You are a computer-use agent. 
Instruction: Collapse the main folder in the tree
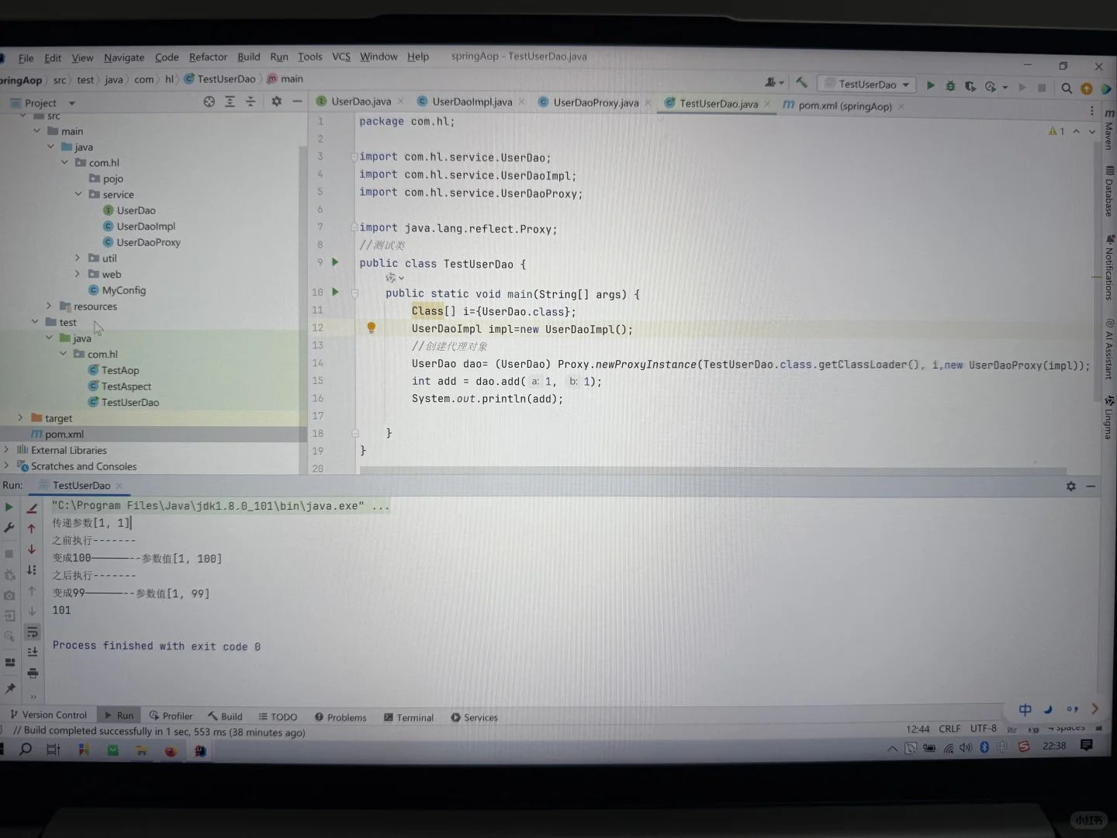point(36,131)
